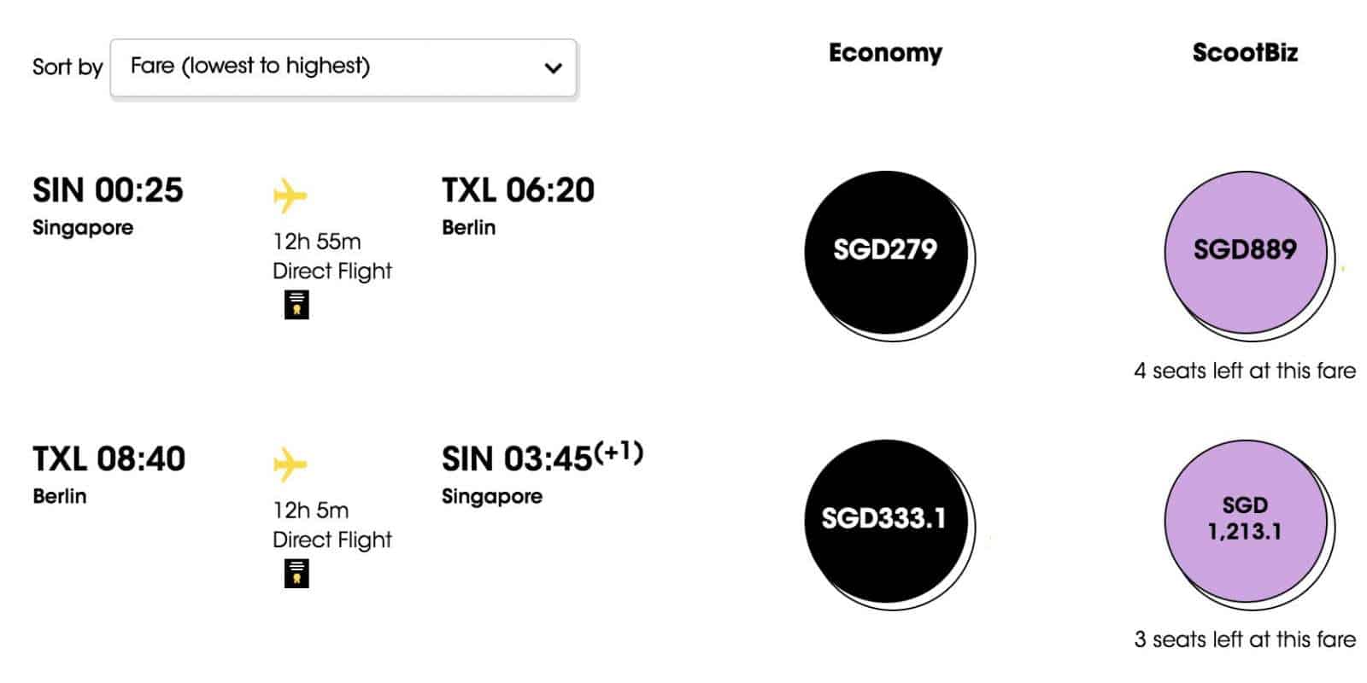The height and width of the screenshot is (683, 1367).
Task: Click the TXL 06:20 arrival time
Action: coord(518,190)
